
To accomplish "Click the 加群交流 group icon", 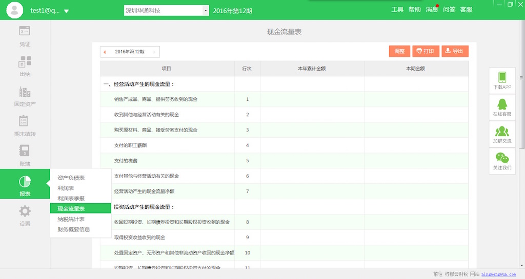I will point(502,132).
